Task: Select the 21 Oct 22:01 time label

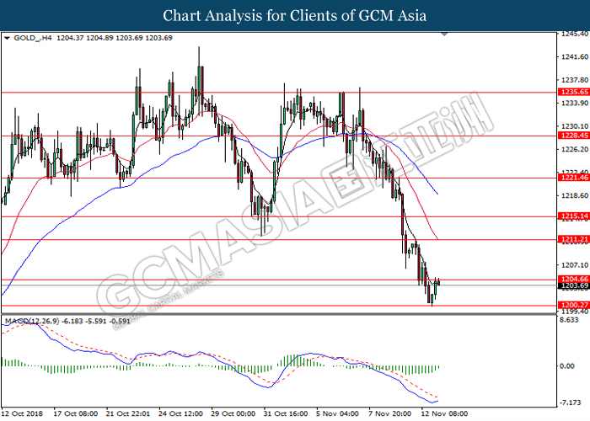Action: point(128,413)
